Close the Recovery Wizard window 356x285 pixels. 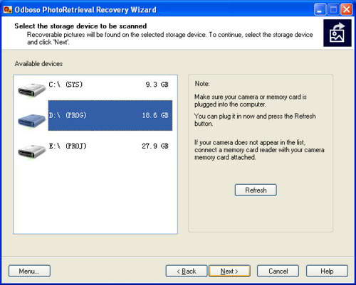(347, 10)
